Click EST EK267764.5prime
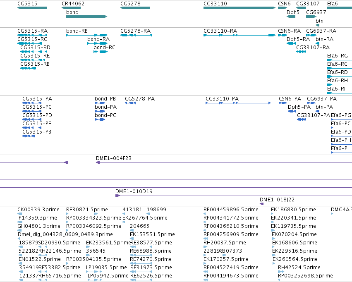 point(124,222)
